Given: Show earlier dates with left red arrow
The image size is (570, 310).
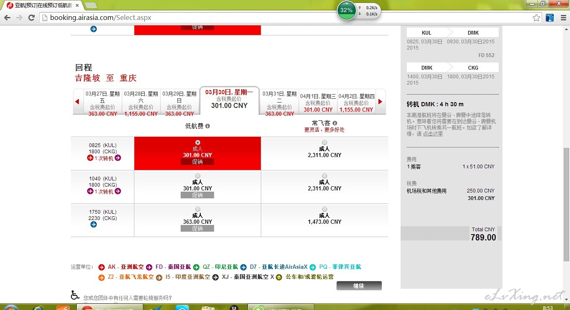Looking at the screenshot, I should (77, 102).
